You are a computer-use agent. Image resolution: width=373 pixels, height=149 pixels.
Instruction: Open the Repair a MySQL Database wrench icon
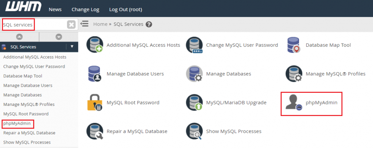tap(95, 131)
